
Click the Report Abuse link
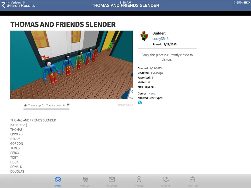click(125, 105)
